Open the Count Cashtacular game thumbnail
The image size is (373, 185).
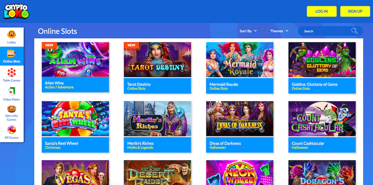322,118
